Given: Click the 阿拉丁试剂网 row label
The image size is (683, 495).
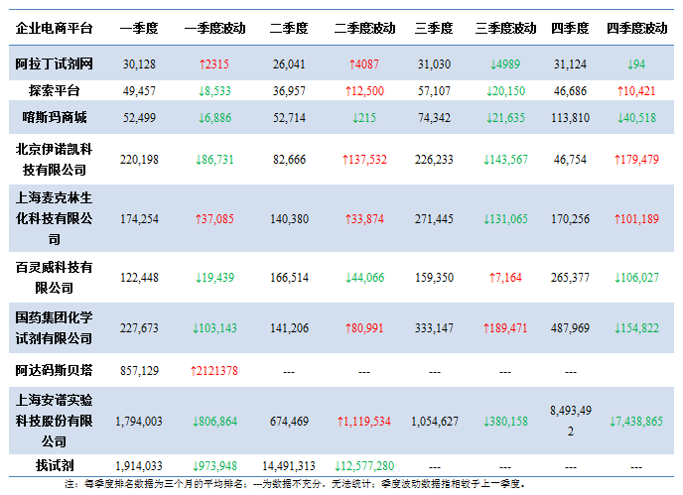Looking at the screenshot, I should pos(55,64).
